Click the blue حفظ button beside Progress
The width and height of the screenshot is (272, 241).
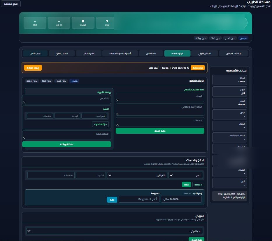coord(112,200)
